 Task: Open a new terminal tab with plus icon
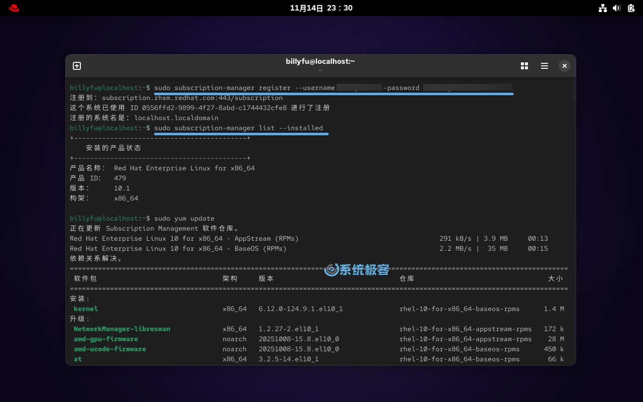coord(76,65)
